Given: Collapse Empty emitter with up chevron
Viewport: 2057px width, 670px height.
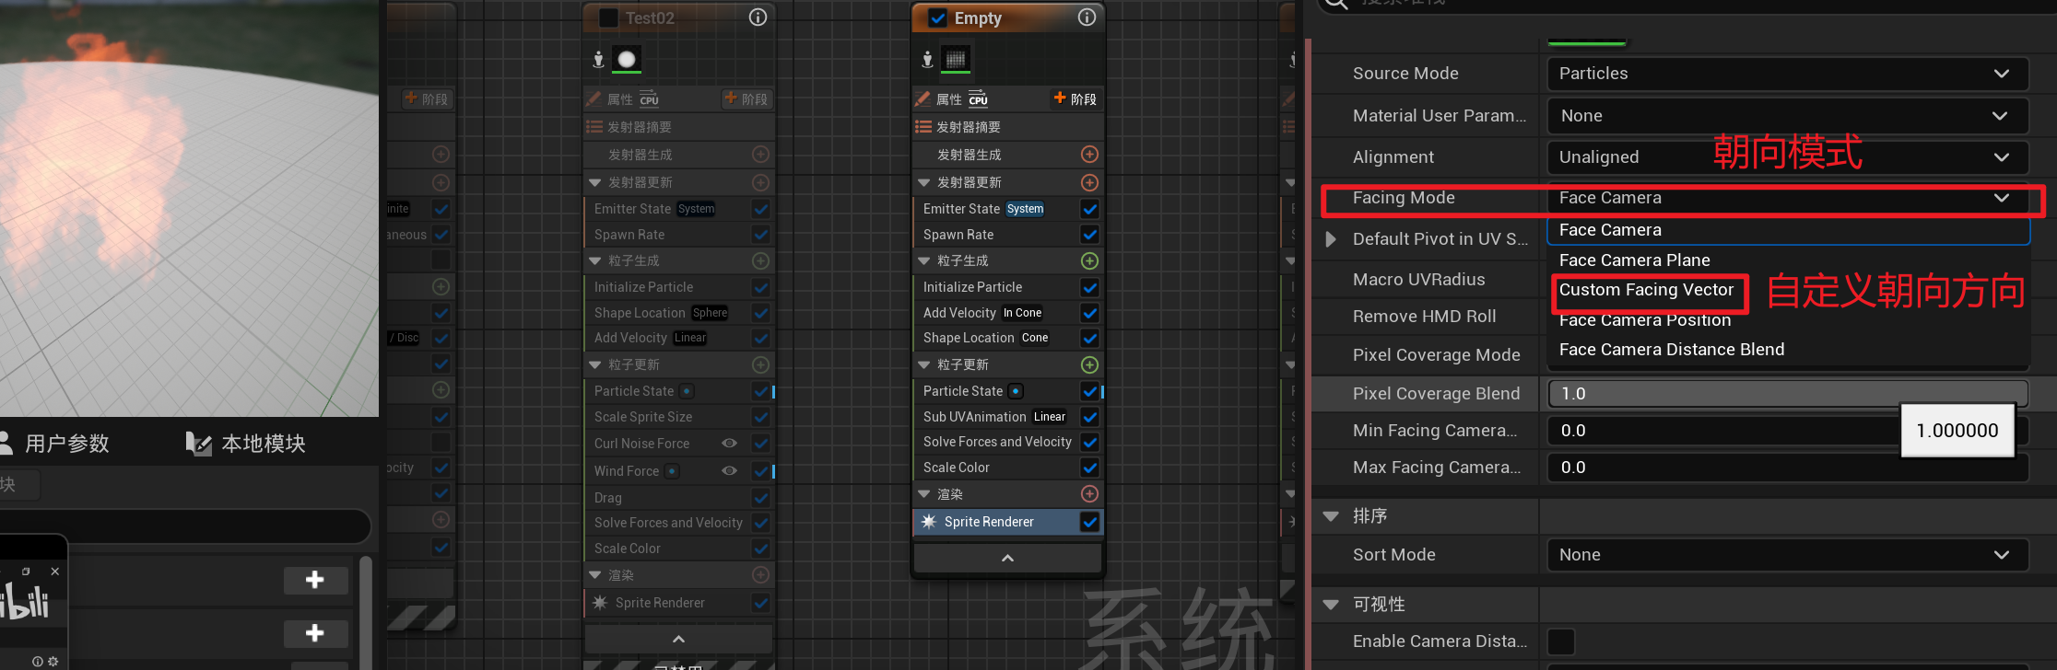Looking at the screenshot, I should click(1007, 558).
